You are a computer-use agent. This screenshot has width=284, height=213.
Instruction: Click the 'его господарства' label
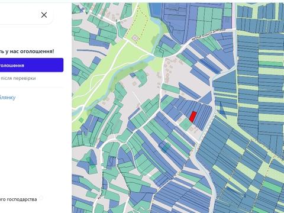click(18, 199)
